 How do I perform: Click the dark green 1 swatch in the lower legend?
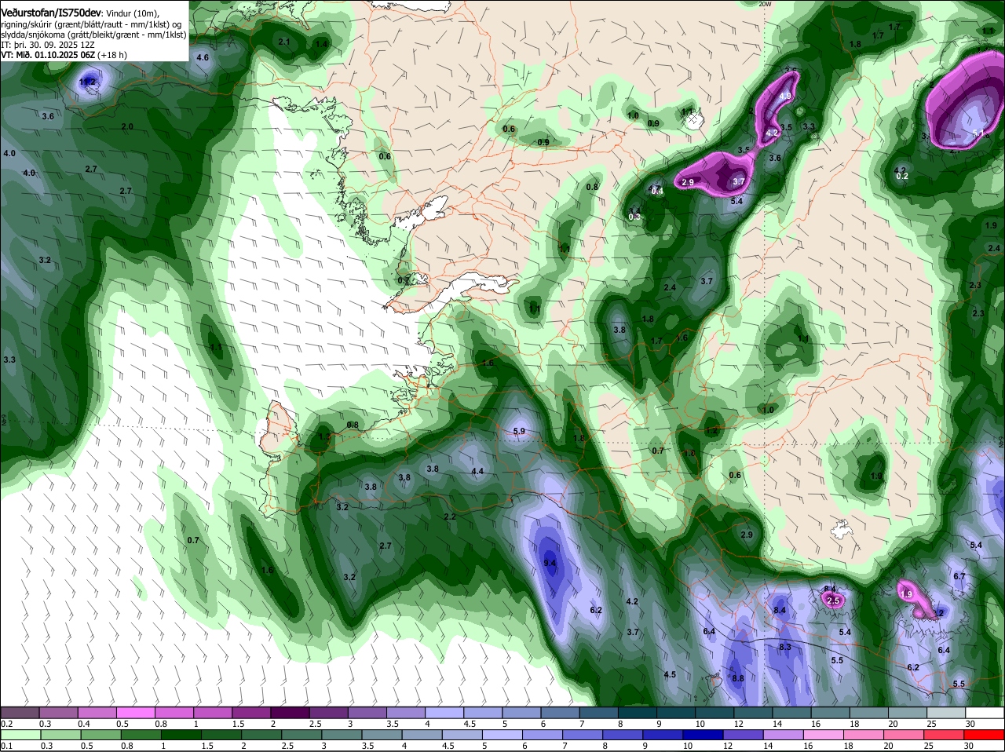[x=180, y=735]
